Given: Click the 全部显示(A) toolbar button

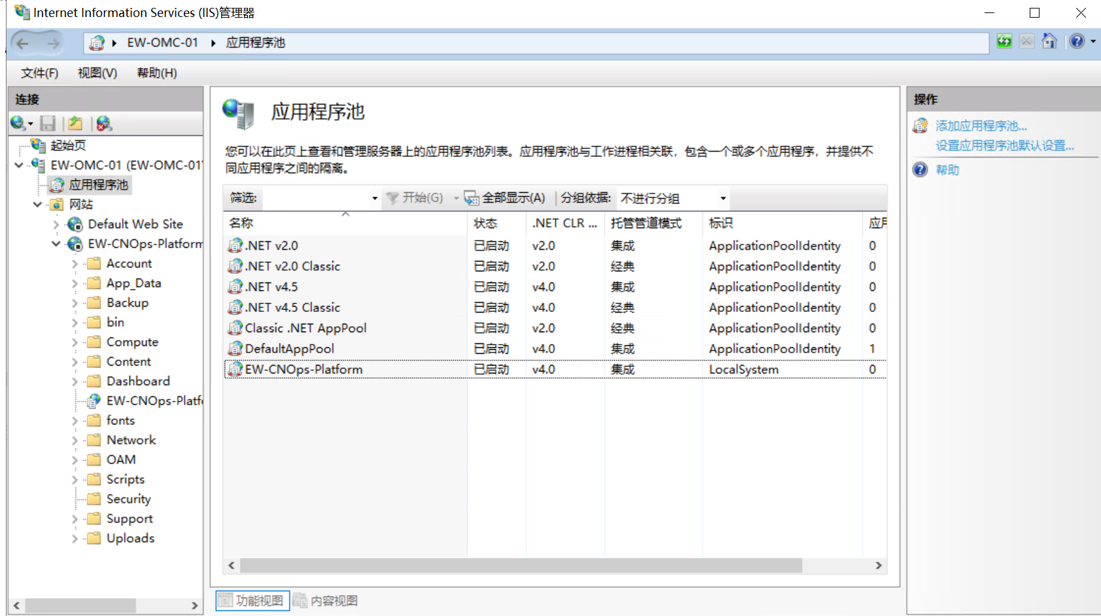Looking at the screenshot, I should click(505, 197).
